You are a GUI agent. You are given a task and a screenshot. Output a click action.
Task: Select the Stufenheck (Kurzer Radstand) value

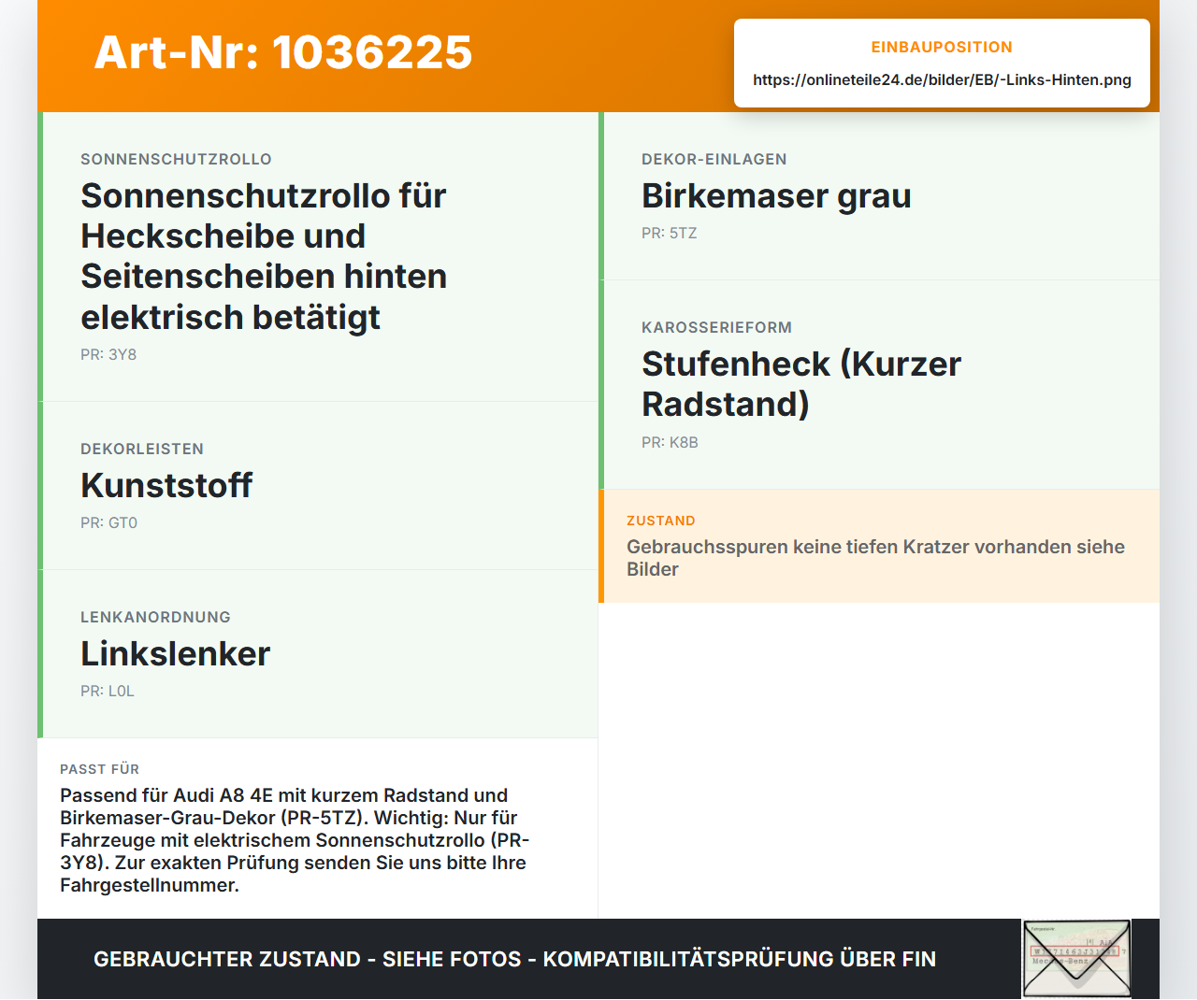pyautogui.click(x=801, y=384)
